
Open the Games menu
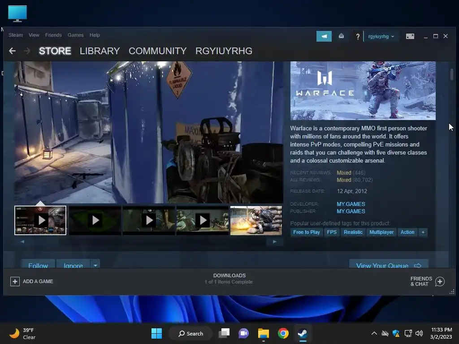(x=75, y=35)
